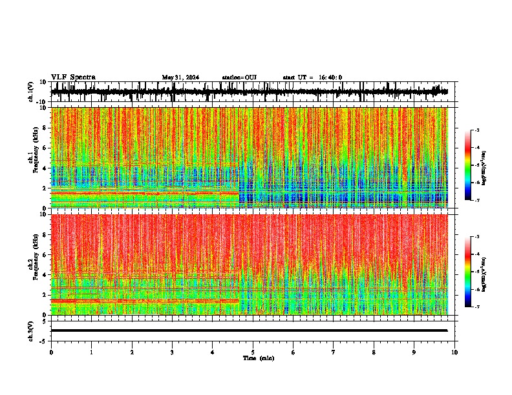The image size is (512, 395).
Task: Click the 'ch.1(V)' waveform axis label
Action: click(31, 92)
